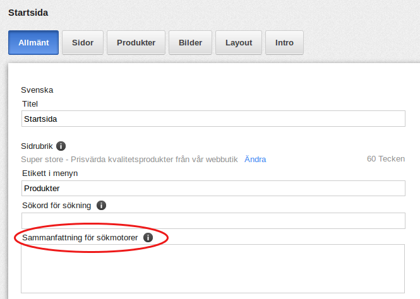Select the Bilder tab
Viewport: 420px width, 299px height.
click(x=191, y=42)
